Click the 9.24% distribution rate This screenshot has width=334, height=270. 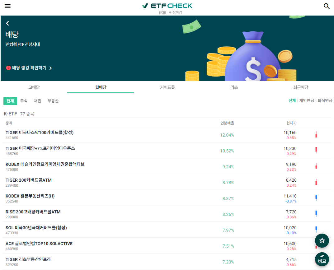click(x=228, y=167)
